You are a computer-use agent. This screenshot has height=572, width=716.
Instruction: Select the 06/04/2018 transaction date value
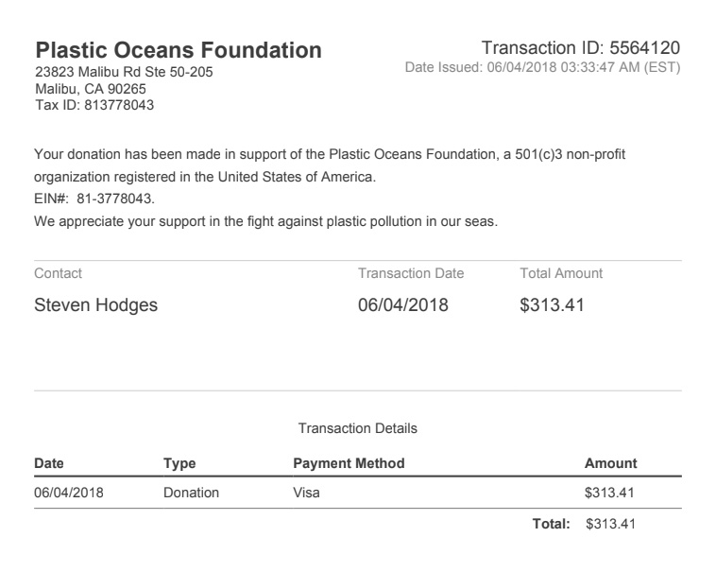click(x=403, y=305)
